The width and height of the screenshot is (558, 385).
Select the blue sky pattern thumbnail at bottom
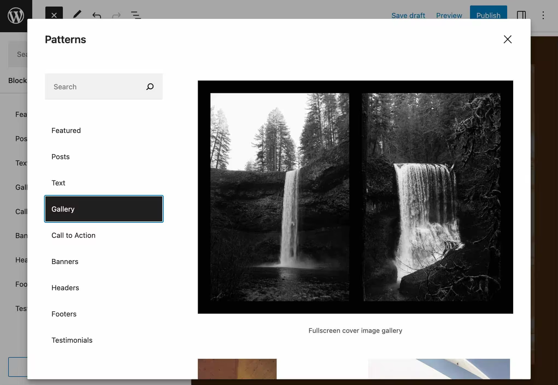(439, 369)
